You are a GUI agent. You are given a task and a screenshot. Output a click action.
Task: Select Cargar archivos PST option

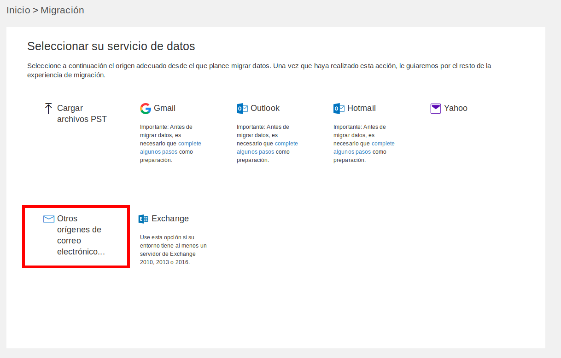coord(82,114)
